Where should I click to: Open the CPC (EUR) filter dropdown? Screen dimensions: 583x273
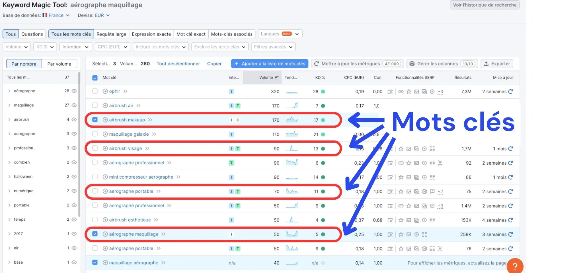[x=112, y=47]
